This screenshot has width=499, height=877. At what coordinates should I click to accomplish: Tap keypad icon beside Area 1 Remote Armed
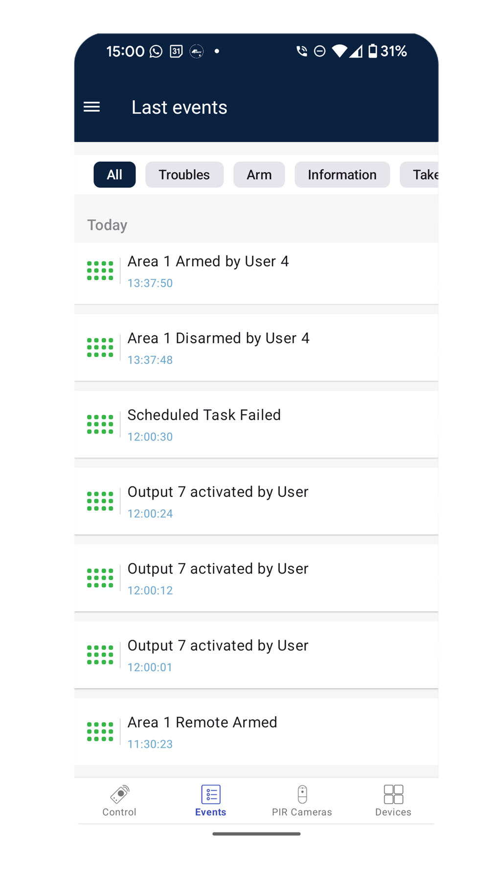(x=100, y=732)
